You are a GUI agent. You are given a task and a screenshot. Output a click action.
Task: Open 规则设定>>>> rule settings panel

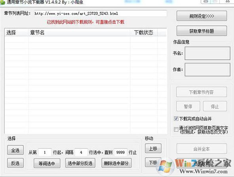point(202,16)
